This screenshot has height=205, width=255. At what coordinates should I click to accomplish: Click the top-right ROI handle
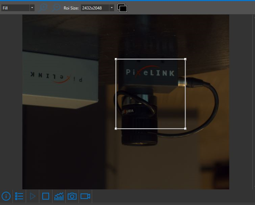pos(185,59)
